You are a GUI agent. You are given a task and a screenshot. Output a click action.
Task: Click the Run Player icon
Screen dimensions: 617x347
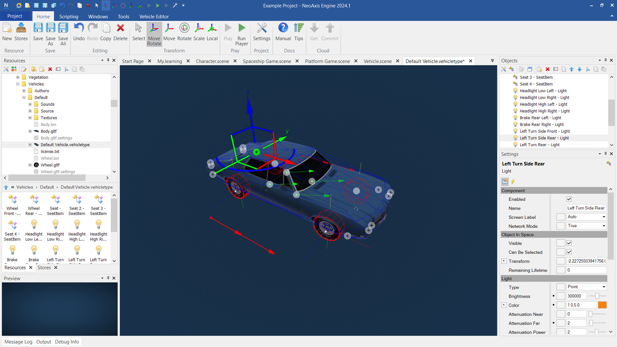tap(241, 34)
